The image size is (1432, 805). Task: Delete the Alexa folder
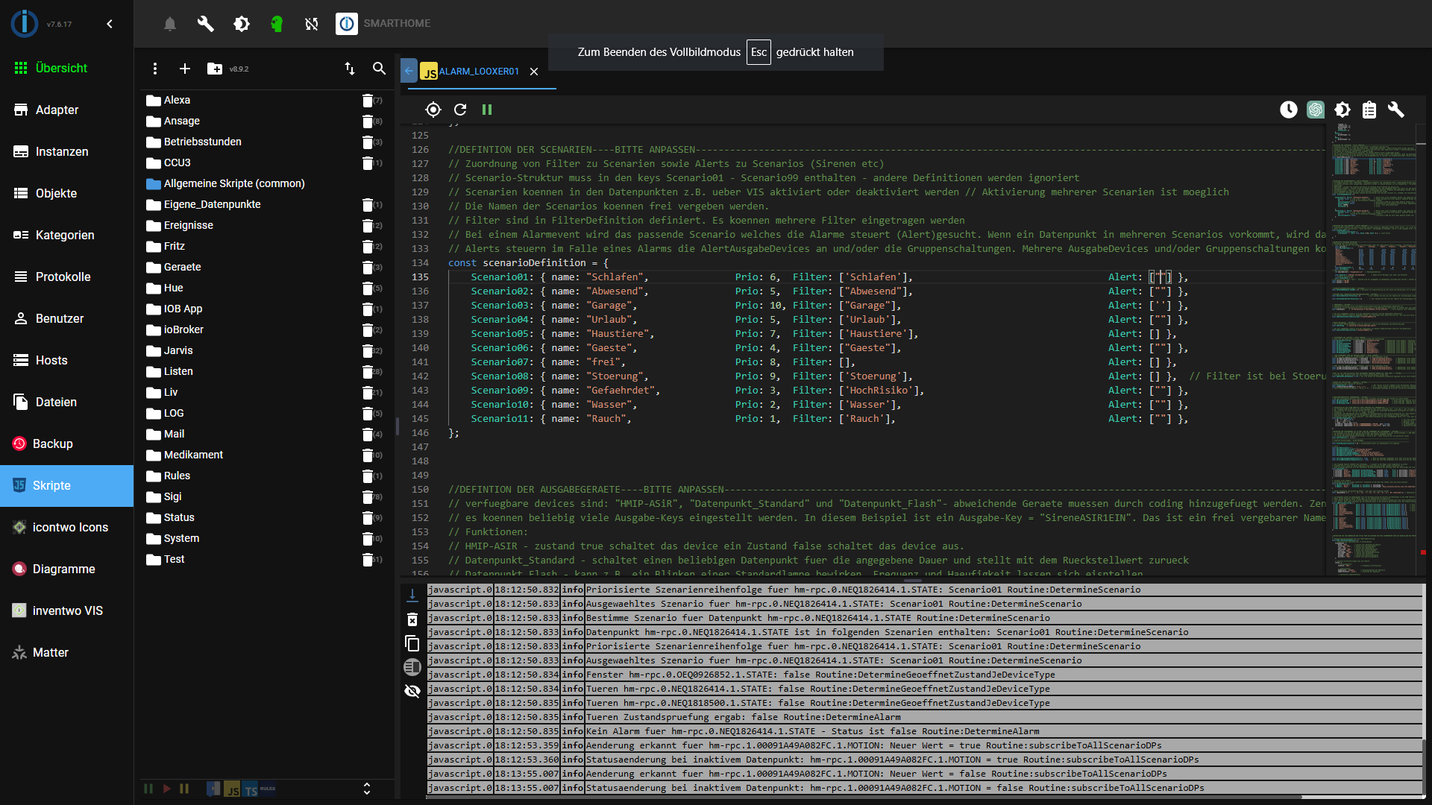coord(368,100)
